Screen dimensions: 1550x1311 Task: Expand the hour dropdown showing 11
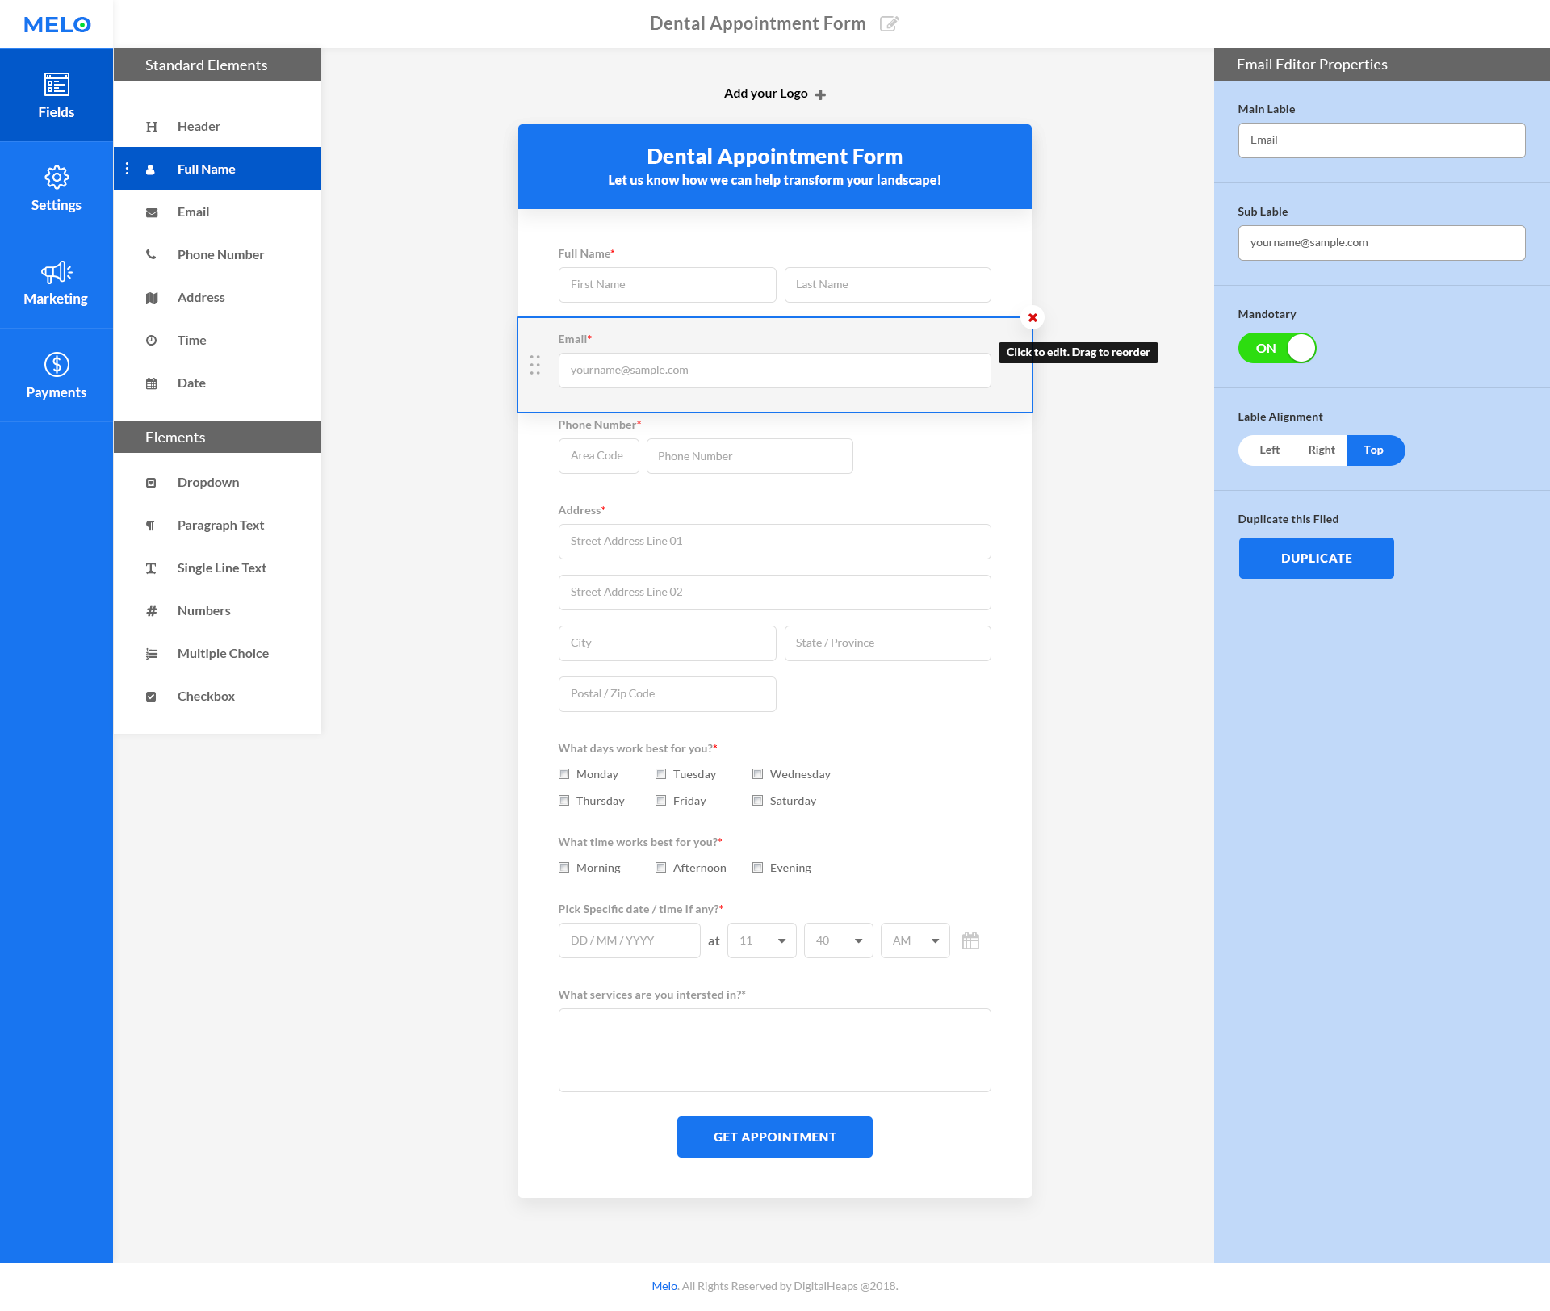(761, 940)
